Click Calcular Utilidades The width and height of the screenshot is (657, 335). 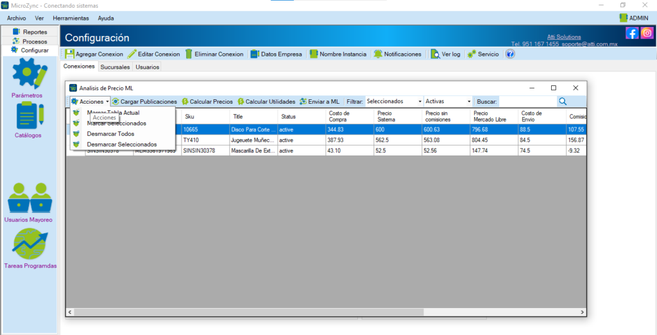266,101
